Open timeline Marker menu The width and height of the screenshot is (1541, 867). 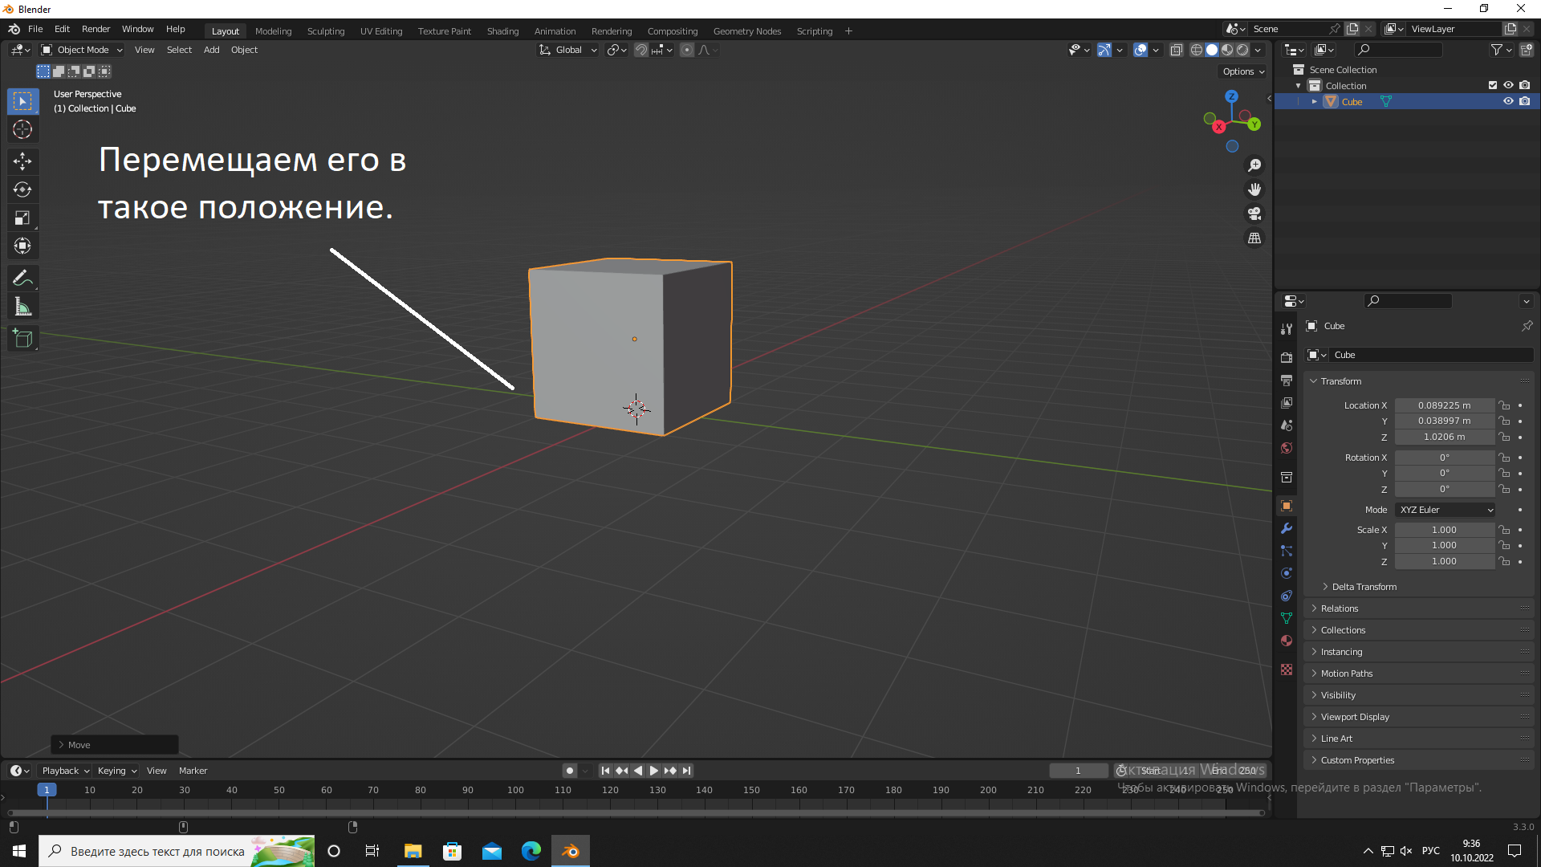click(193, 771)
